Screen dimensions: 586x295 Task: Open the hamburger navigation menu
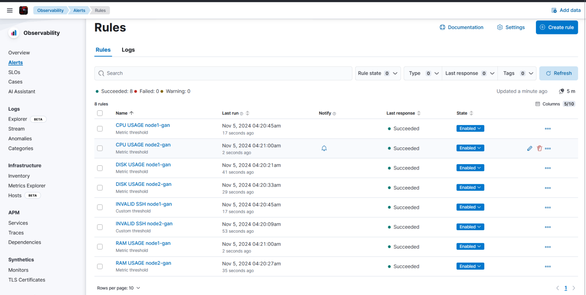coord(10,10)
